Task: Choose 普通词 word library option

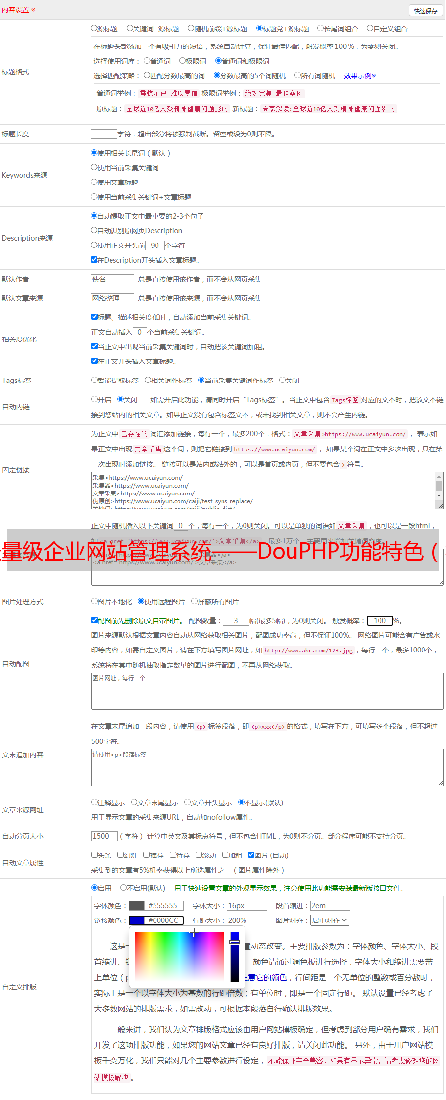Action: pos(147,61)
